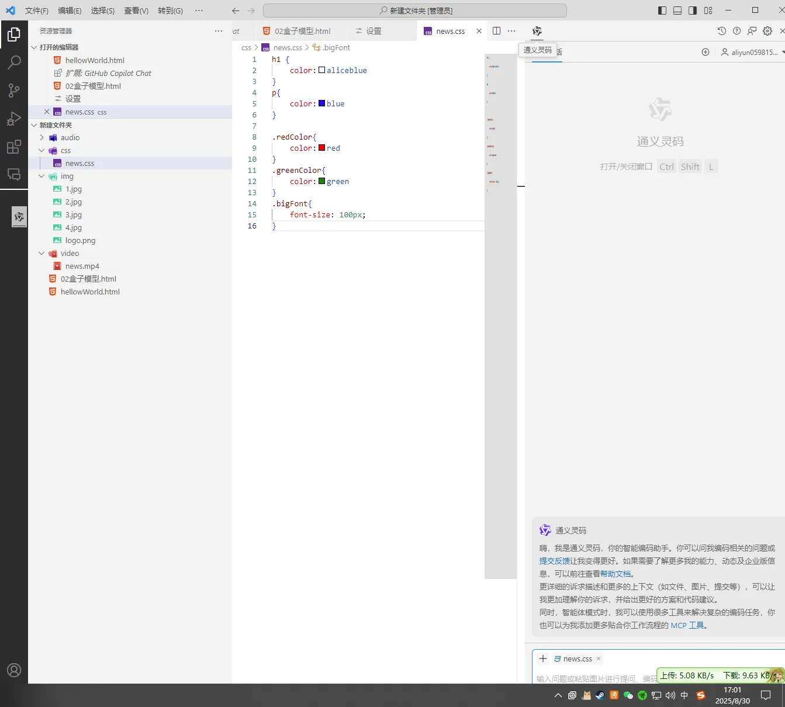785x707 pixels.
Task: Open the green color swatch
Action: coord(321,181)
